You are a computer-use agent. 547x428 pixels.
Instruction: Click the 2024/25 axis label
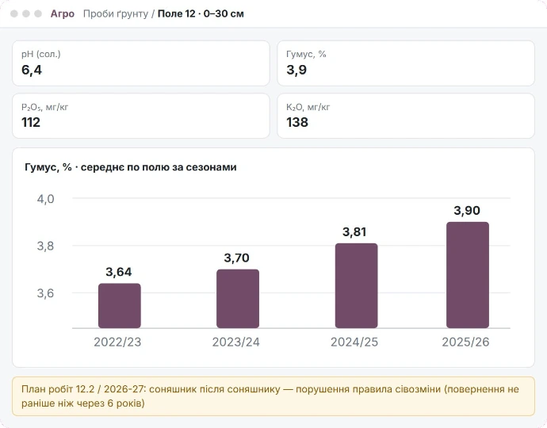point(354,342)
